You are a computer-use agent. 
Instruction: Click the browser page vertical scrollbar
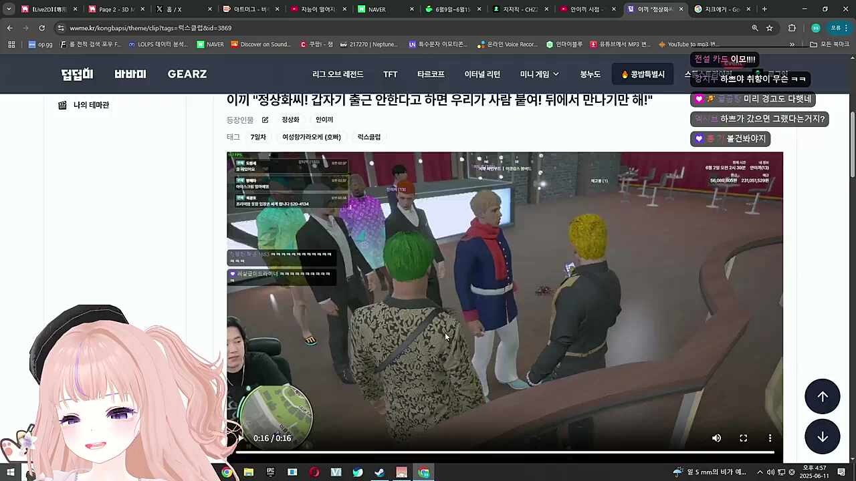pyautogui.click(x=852, y=144)
